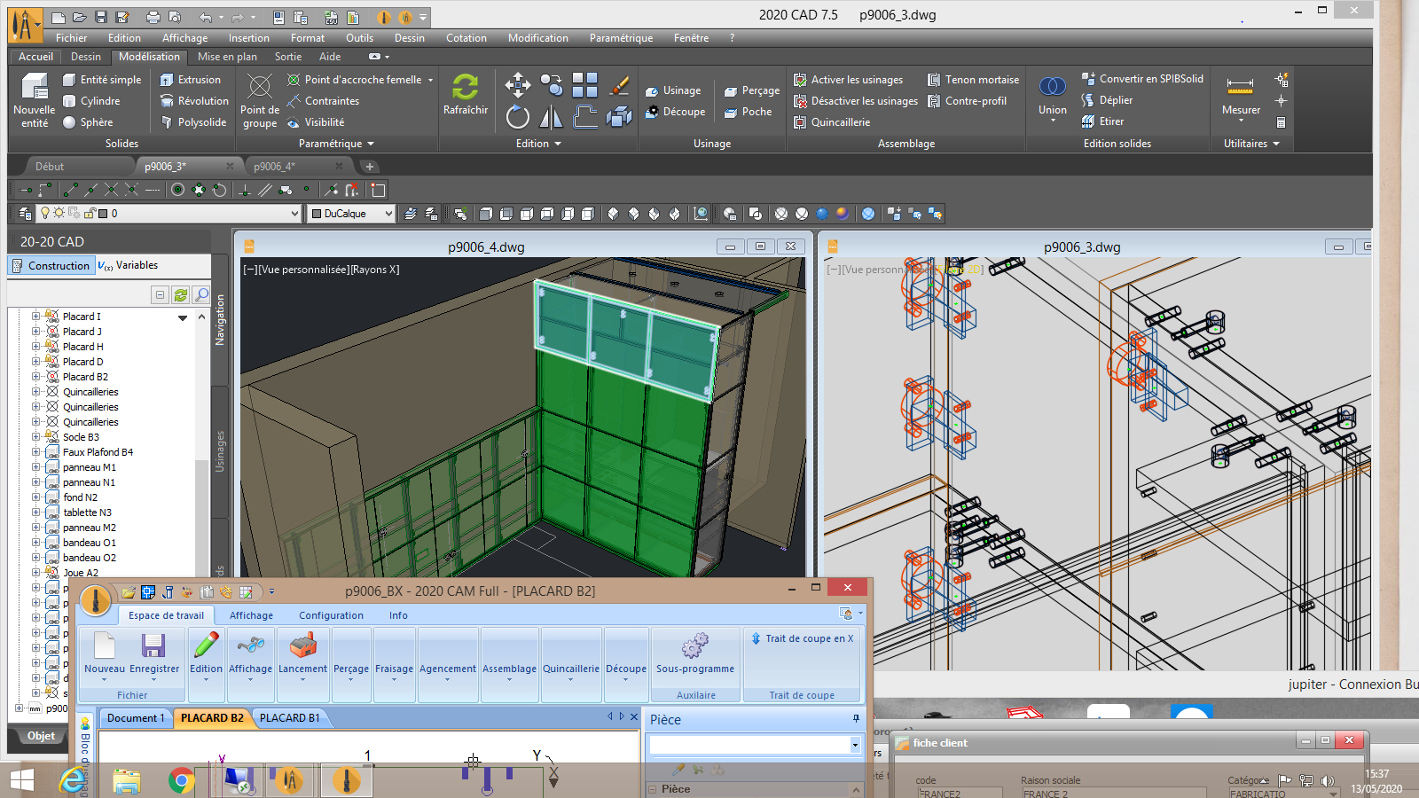Open the Paramétrique menu

coord(621,38)
